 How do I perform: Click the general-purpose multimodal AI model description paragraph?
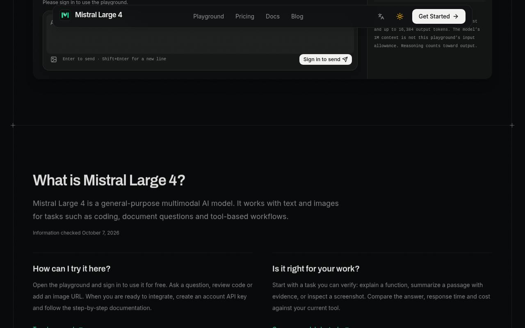coord(186,210)
